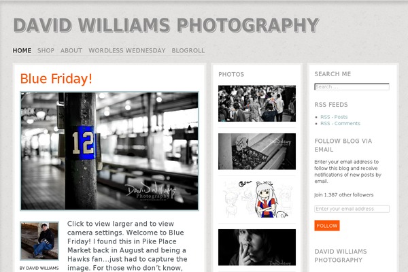Viewport: 408px width, 272px height.
Task: Open the crowd scene thumbnail in Photos
Action: pyautogui.click(x=257, y=103)
